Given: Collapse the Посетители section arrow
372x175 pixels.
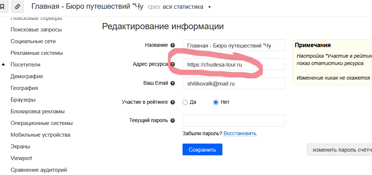Looking at the screenshot, I should [4, 65].
